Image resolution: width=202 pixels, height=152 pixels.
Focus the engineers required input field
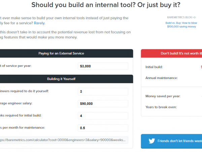103,92
